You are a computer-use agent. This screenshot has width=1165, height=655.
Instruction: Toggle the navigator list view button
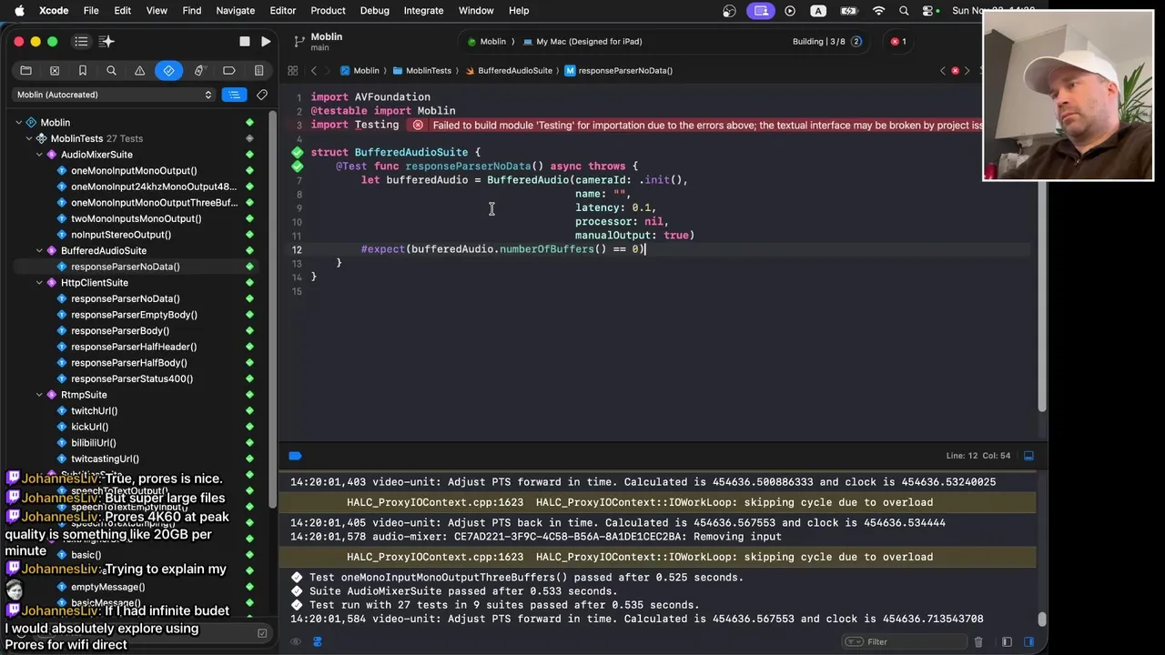click(81, 41)
